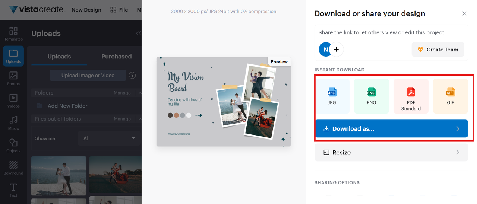Click Manage next to Files out of folders
This screenshot has height=204, width=477.
pyautogui.click(x=122, y=119)
